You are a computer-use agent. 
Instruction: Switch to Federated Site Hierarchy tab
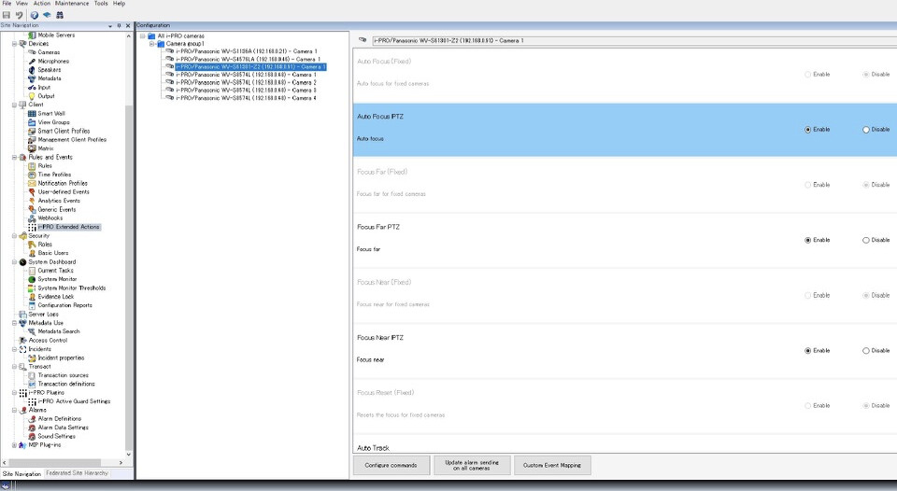[x=77, y=473]
